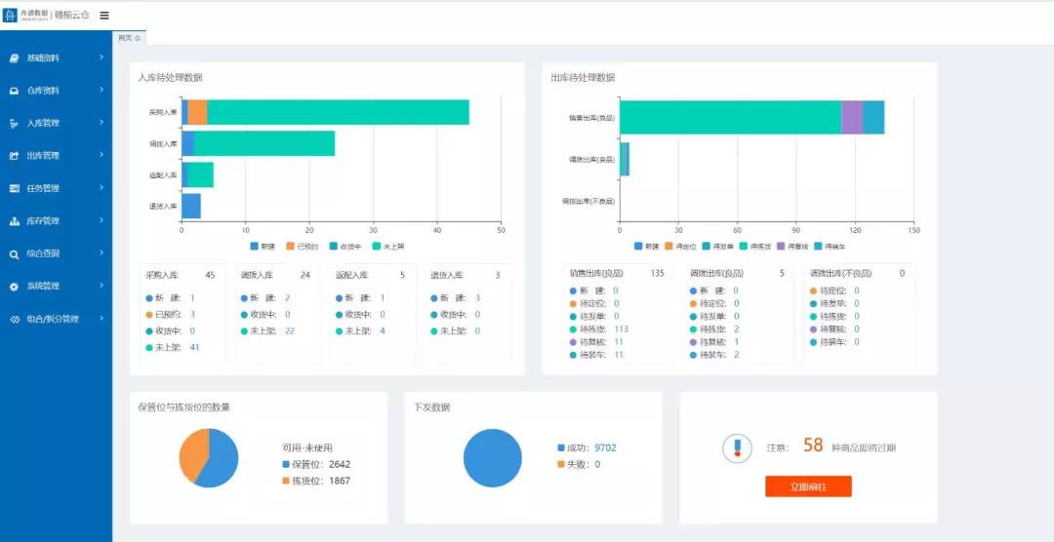Click the orange 立即前往 button
The height and width of the screenshot is (542, 1054).
(808, 486)
